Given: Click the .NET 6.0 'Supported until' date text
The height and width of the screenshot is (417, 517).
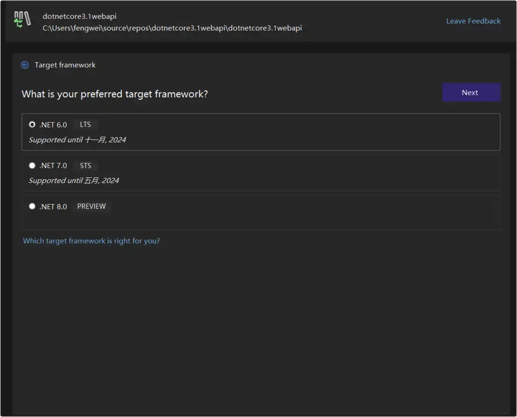Looking at the screenshot, I should [x=77, y=140].
